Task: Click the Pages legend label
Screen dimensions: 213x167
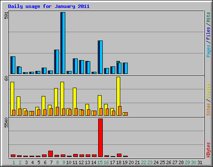Action: [x=208, y=51]
